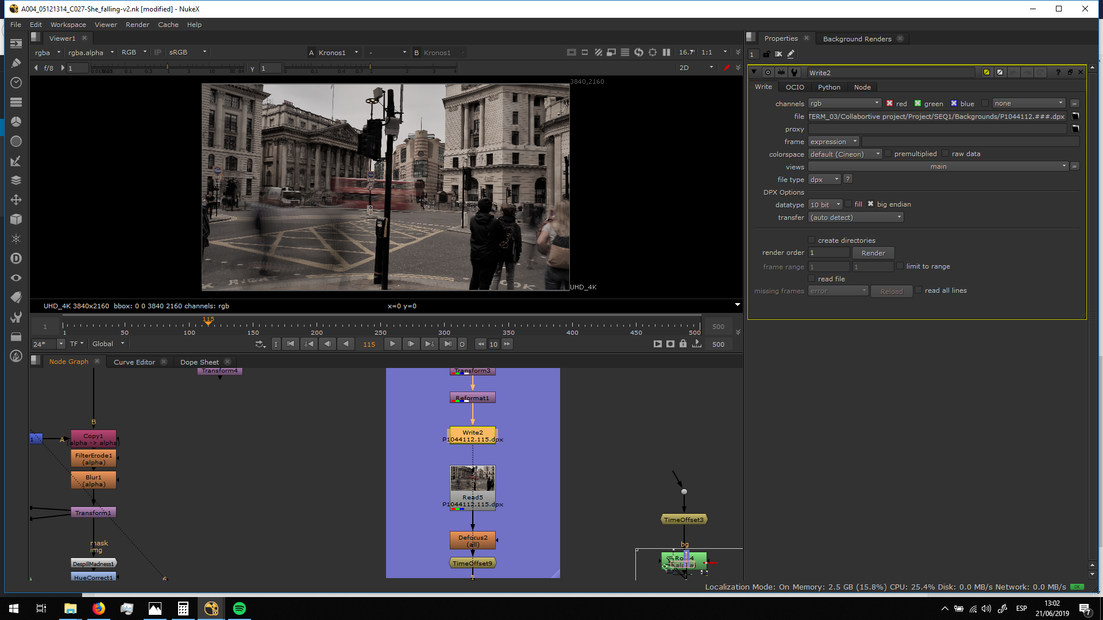1103x620 pixels.
Task: Open the Color nodes toolbar icon
Action: pyautogui.click(x=16, y=122)
